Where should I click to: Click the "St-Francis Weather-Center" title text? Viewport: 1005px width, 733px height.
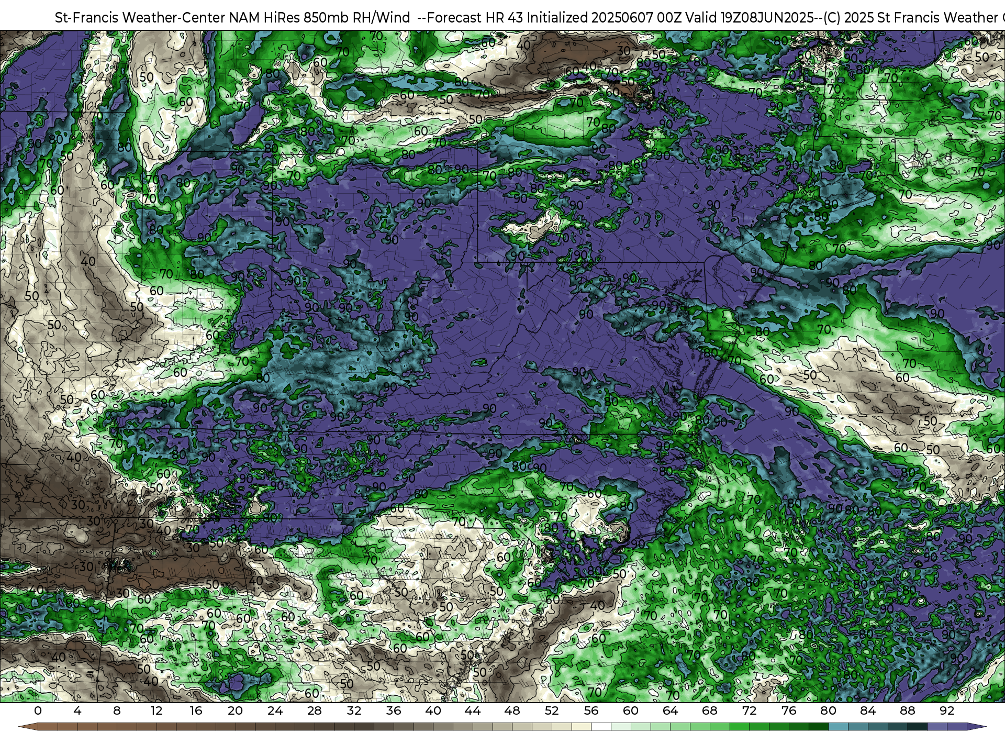click(140, 18)
